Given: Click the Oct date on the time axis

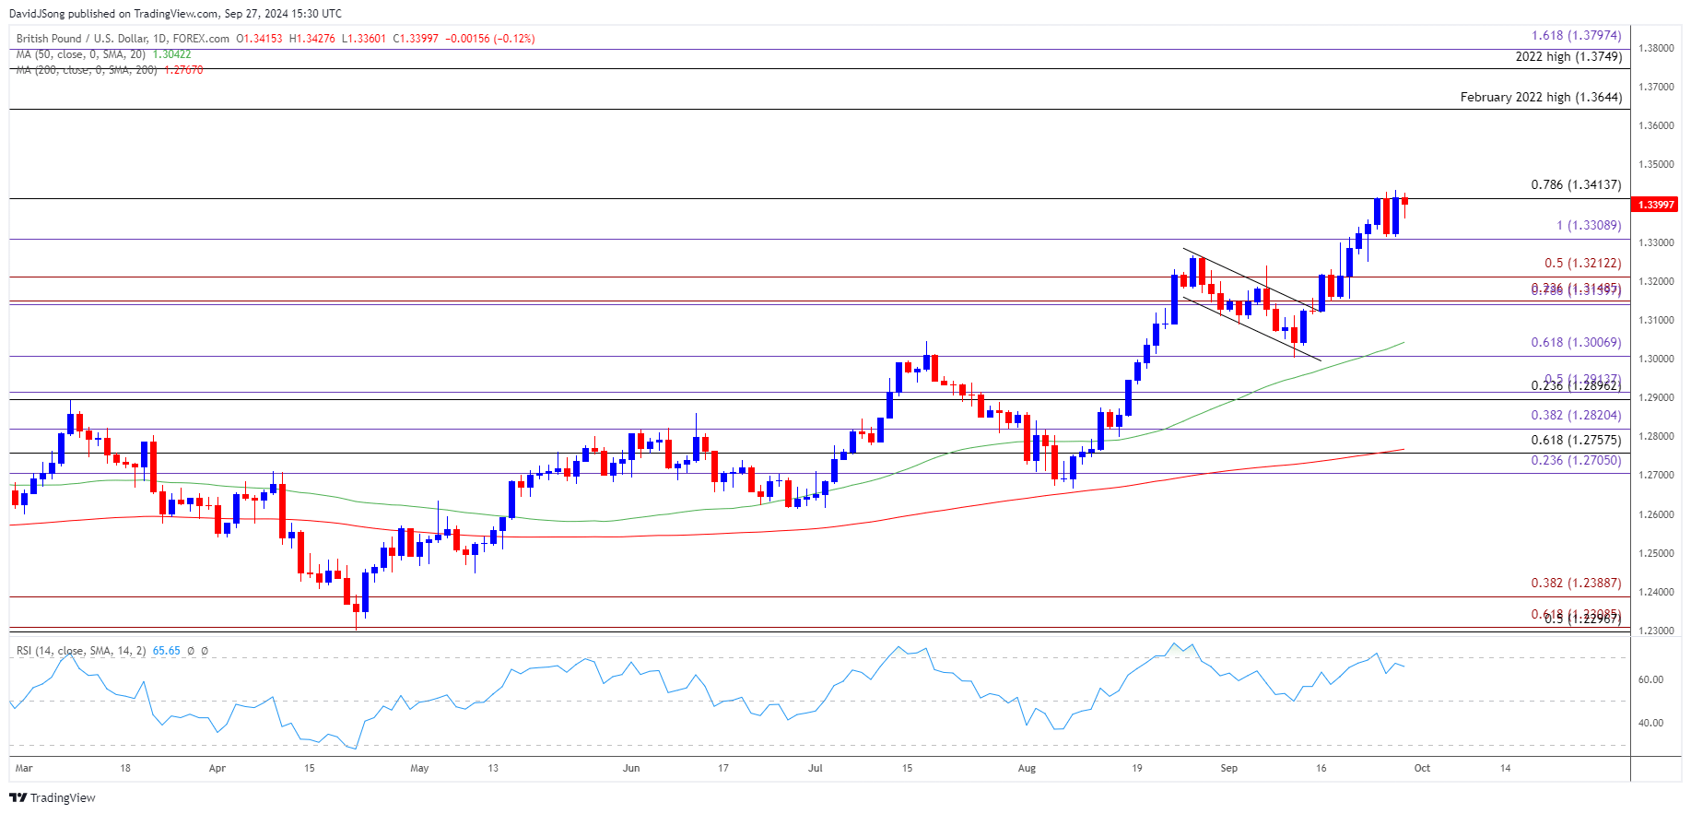Looking at the screenshot, I should pyautogui.click(x=1422, y=768).
